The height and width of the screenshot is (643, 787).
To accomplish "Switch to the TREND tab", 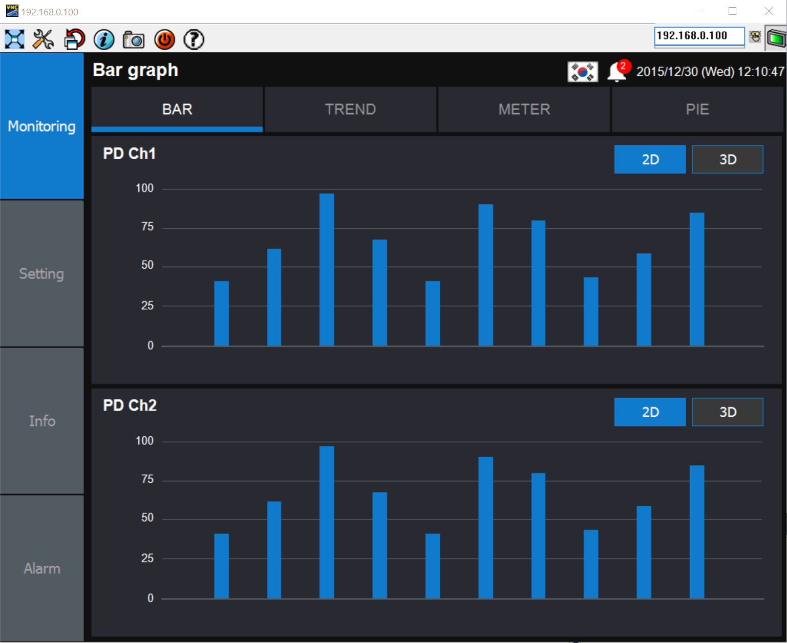I will pyautogui.click(x=350, y=109).
